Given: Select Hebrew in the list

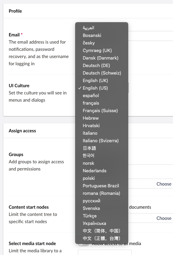Looking at the screenshot, I should (102, 118).
